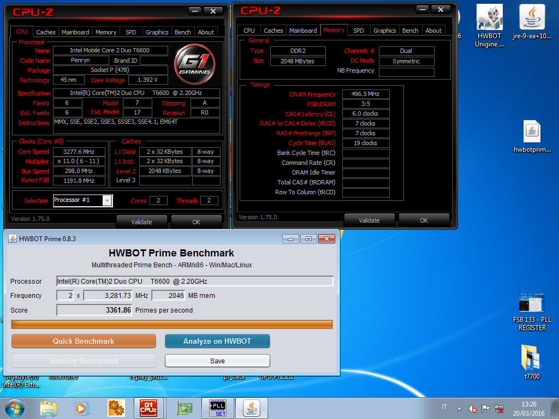The height and width of the screenshot is (419, 559).
Task: Click the Windows Start orb
Action: point(15,408)
